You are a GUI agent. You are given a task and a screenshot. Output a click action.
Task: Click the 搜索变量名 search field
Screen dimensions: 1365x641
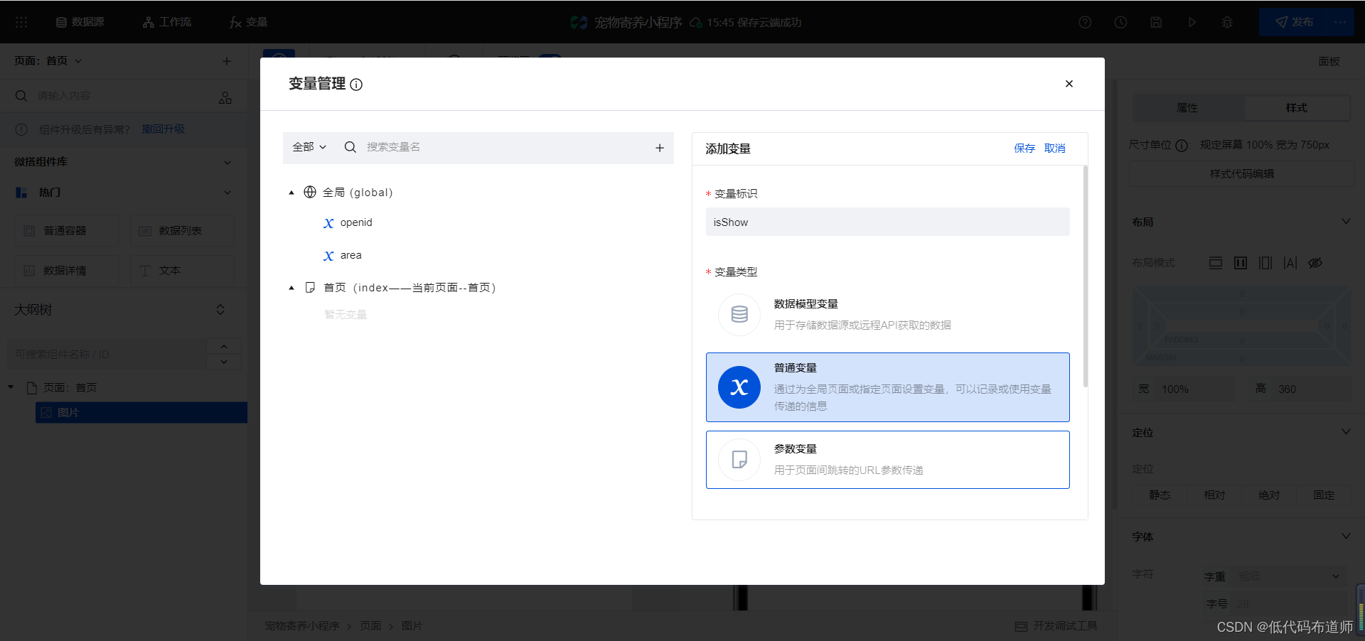(x=505, y=147)
